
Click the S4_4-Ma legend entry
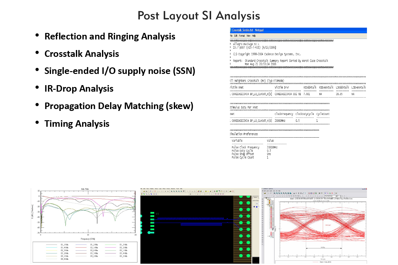[x=64, y=259]
